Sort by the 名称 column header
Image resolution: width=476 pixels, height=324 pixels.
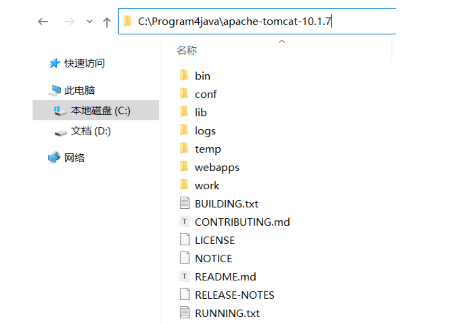click(187, 50)
